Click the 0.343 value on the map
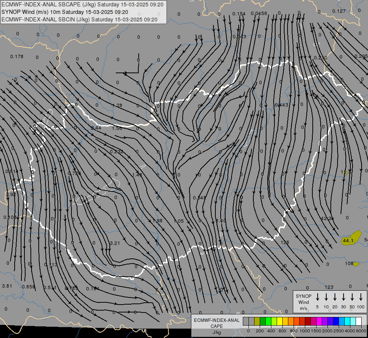Viewport: 368px width, 338px height. pos(239,36)
